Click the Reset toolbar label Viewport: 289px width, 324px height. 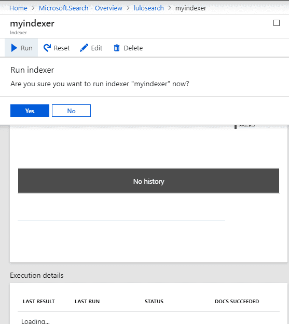coord(62,48)
